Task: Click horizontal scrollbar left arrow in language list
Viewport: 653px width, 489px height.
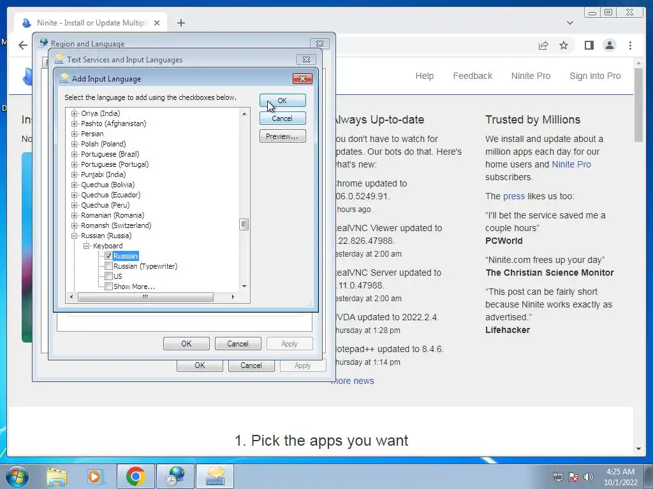Action: (71, 297)
